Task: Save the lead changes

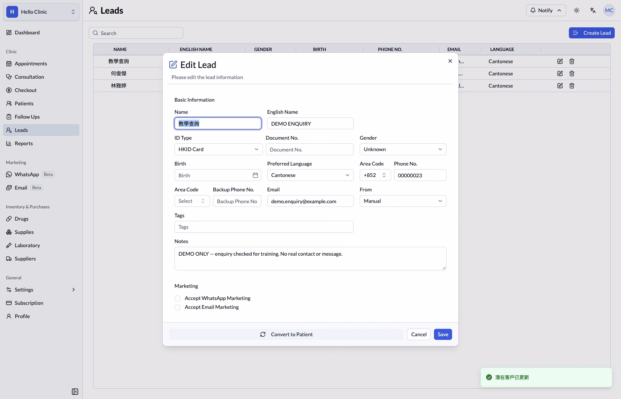Action: pos(443,334)
